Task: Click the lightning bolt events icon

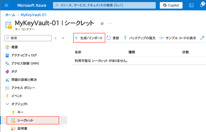Action: tap(7, 96)
